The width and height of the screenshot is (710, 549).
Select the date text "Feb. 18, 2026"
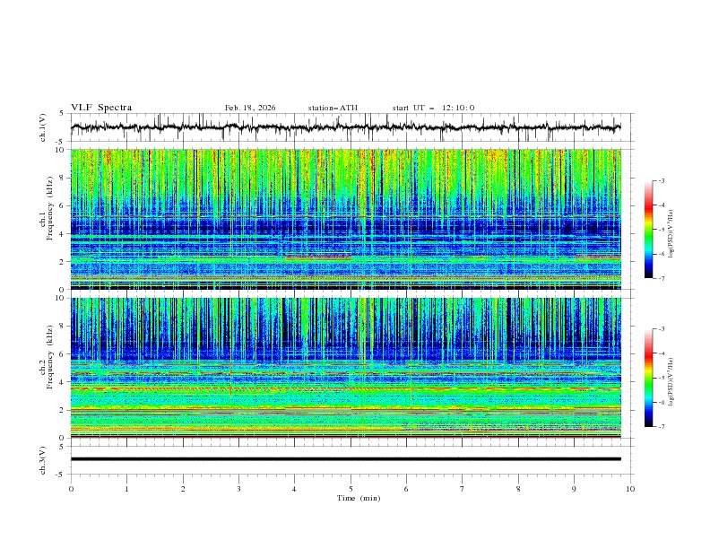[x=250, y=108]
